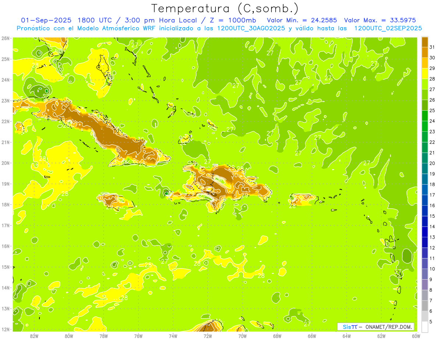This screenshot has height=341, width=442.
Task: Click the '68W' longitude label
Action: 277,336
